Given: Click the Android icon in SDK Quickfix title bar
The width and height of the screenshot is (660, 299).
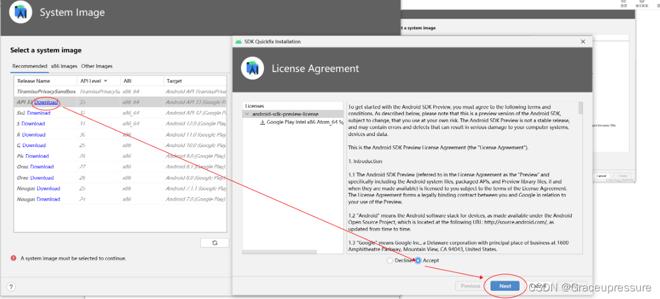Looking at the screenshot, I should (239, 42).
